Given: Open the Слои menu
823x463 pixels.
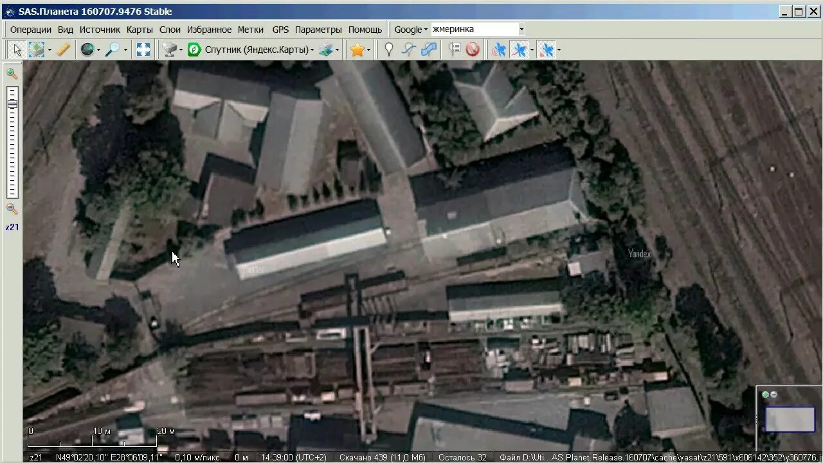Looking at the screenshot, I should 170,30.
